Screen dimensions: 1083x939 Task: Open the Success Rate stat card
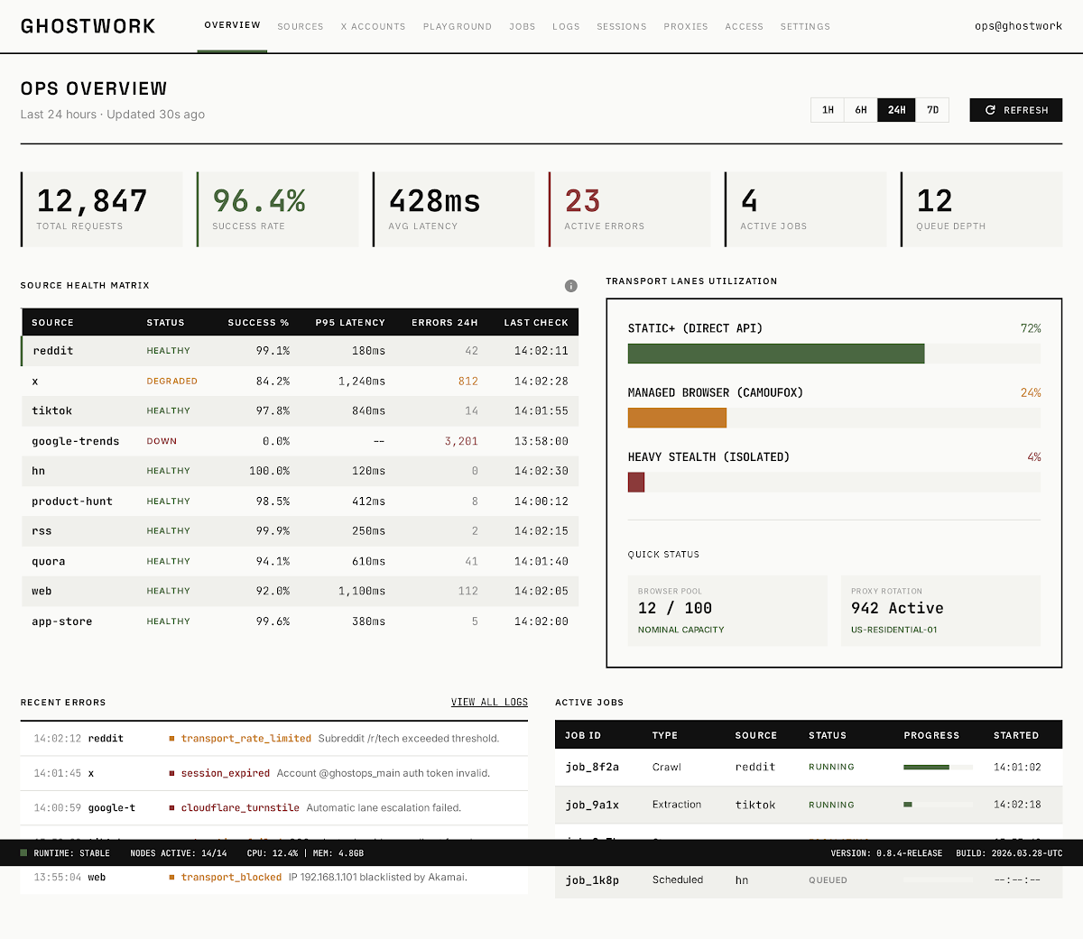277,209
